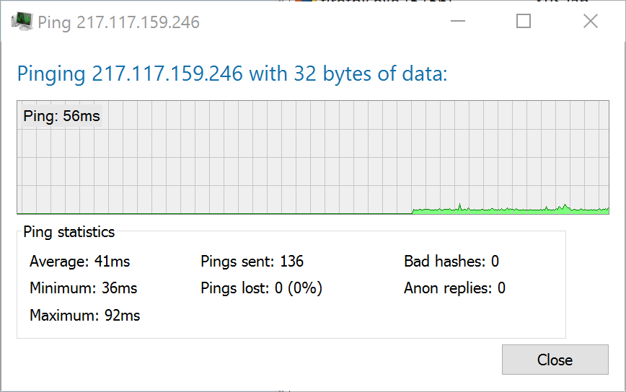626x392 pixels.
Task: Maximize the Ping window
Action: click(x=524, y=22)
